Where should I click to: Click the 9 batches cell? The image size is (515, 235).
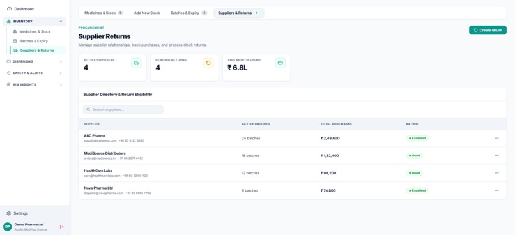click(250, 190)
